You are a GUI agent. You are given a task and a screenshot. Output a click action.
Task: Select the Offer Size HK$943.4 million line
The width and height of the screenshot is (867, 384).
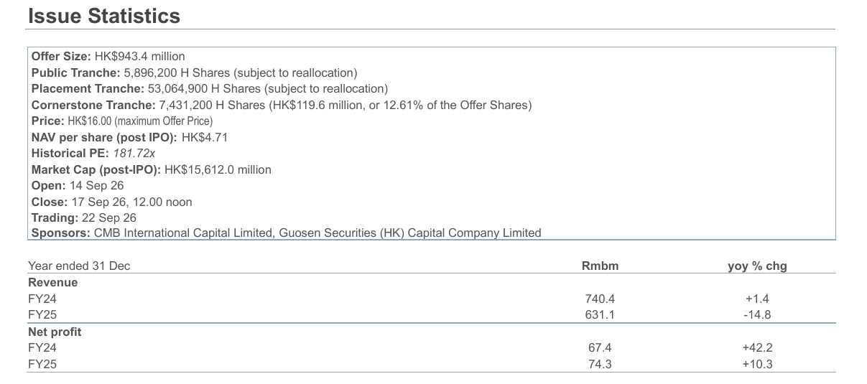(x=108, y=56)
